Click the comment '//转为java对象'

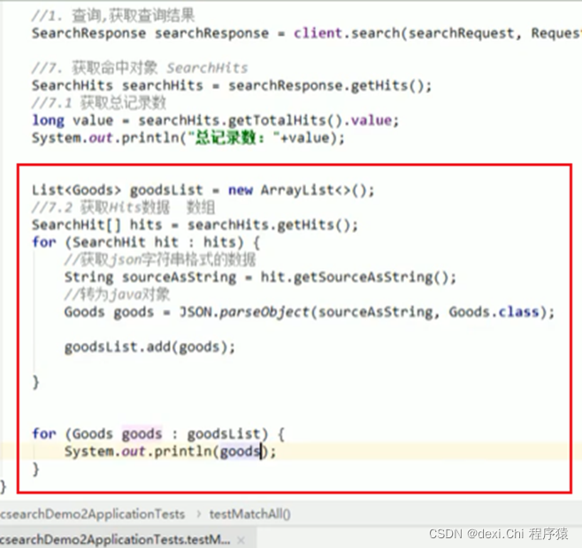(x=117, y=295)
